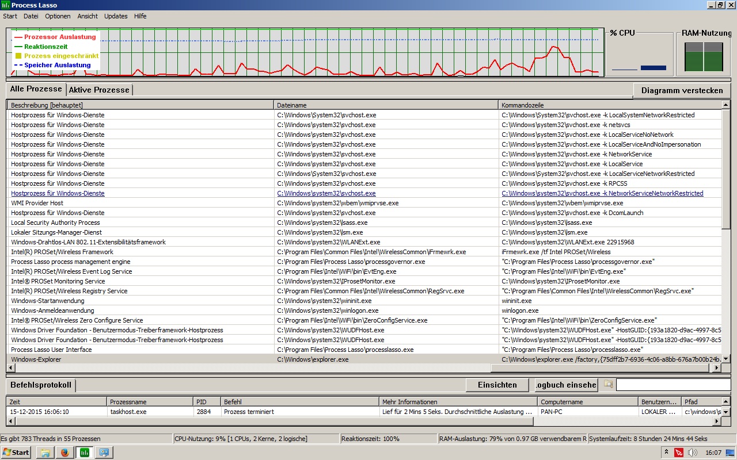Select WMI Provider Host process row
737x460 pixels.
pos(364,203)
